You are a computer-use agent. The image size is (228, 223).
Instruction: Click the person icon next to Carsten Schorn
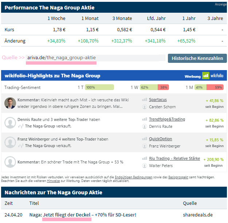coord(145,107)
